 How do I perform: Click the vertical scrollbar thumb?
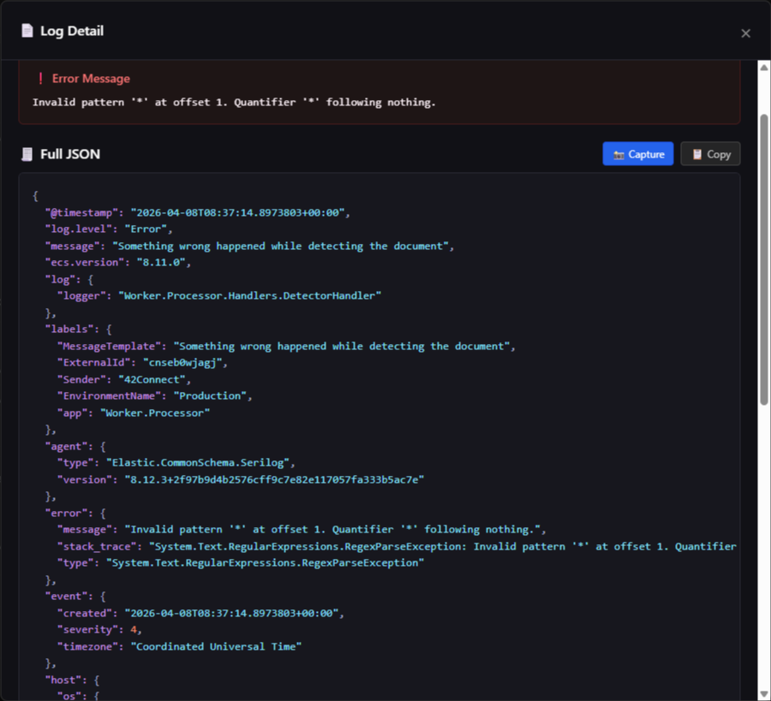(x=763, y=259)
